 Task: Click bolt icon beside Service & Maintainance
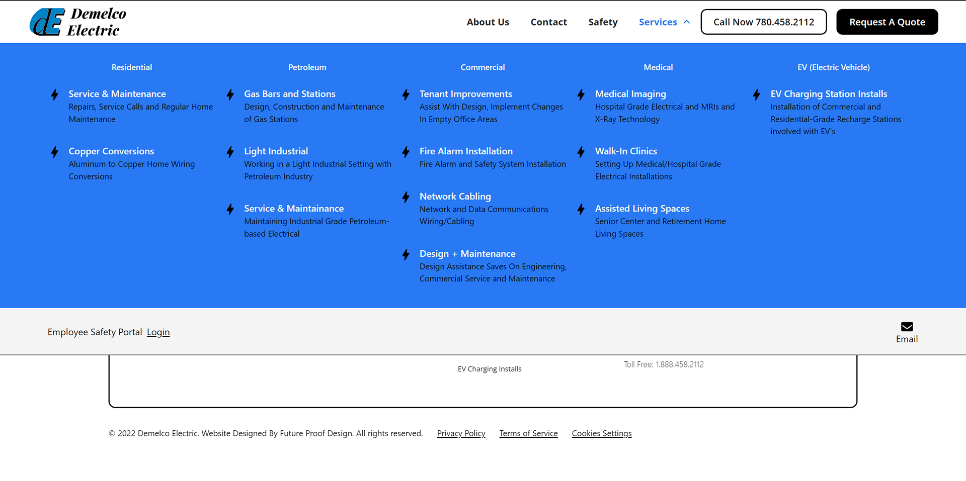(230, 209)
